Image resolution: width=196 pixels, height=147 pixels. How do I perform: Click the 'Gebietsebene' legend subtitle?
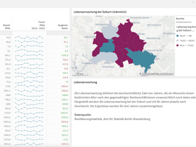tap(184, 22)
